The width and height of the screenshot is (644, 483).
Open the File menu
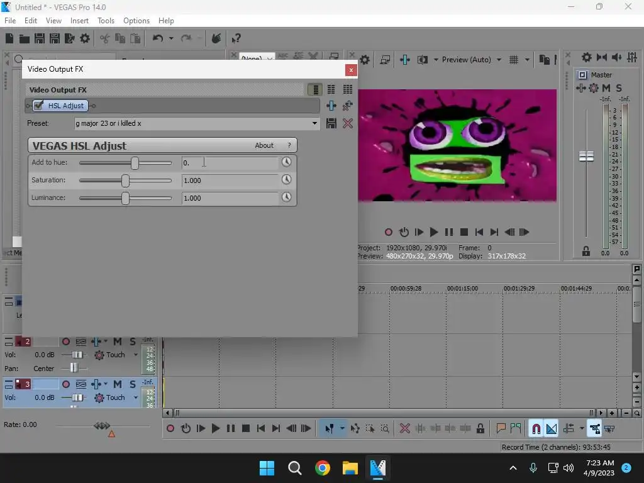pyautogui.click(x=10, y=21)
